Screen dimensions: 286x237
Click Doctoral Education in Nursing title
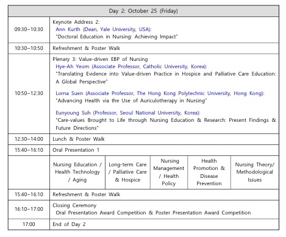[116, 37]
